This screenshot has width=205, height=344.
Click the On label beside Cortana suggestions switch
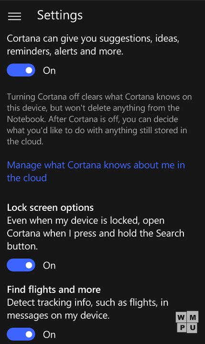(x=49, y=71)
